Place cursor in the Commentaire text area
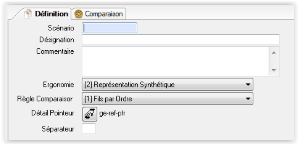The image size is (299, 145). click(x=175, y=61)
